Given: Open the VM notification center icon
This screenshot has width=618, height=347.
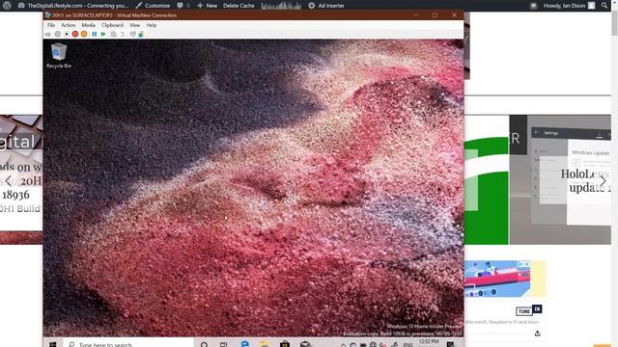Looking at the screenshot, I should coord(451,344).
